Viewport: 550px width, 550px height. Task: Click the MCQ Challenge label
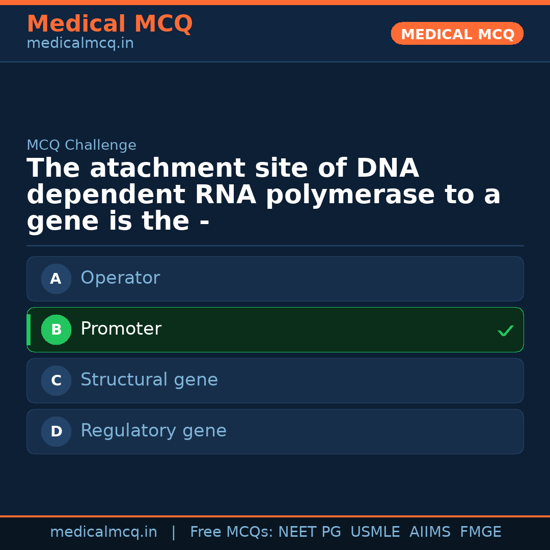[x=81, y=145]
